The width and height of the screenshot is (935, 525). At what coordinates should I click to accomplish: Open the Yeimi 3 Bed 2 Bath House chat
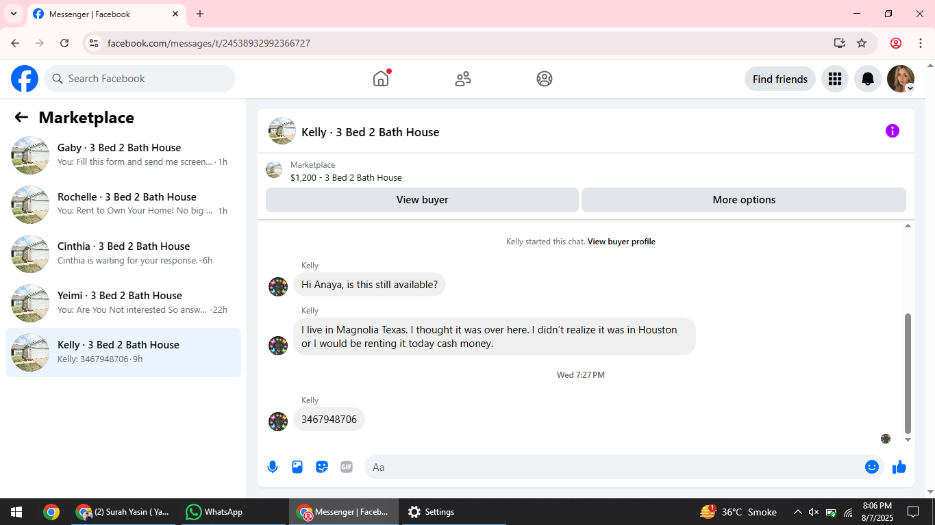click(x=123, y=303)
